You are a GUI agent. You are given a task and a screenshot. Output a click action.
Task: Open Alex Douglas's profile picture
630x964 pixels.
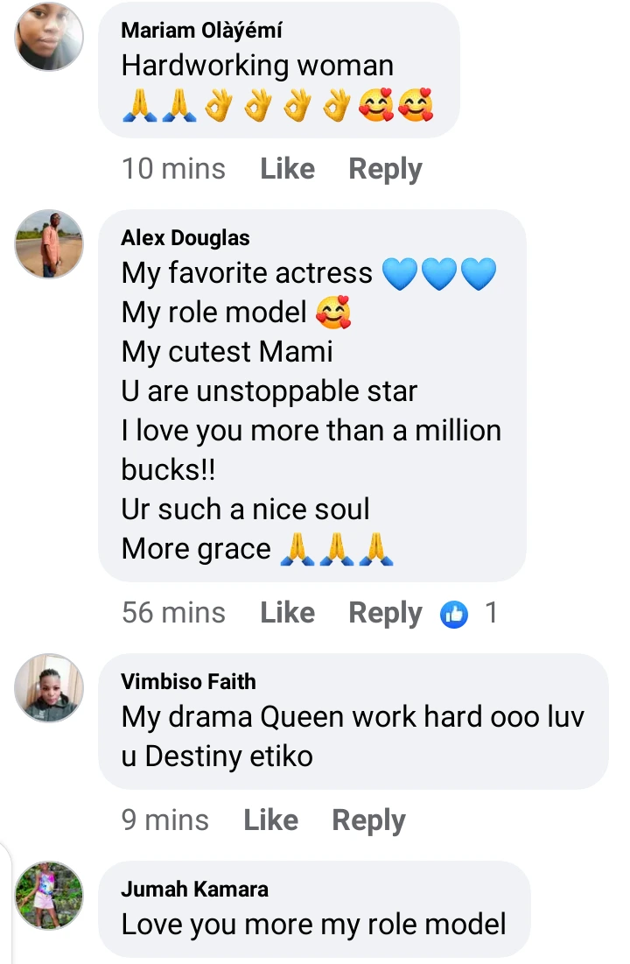49,244
